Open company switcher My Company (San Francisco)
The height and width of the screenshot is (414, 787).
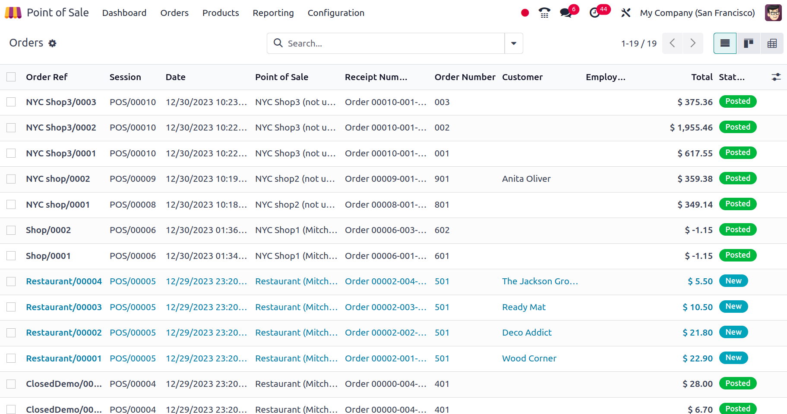pyautogui.click(x=697, y=13)
